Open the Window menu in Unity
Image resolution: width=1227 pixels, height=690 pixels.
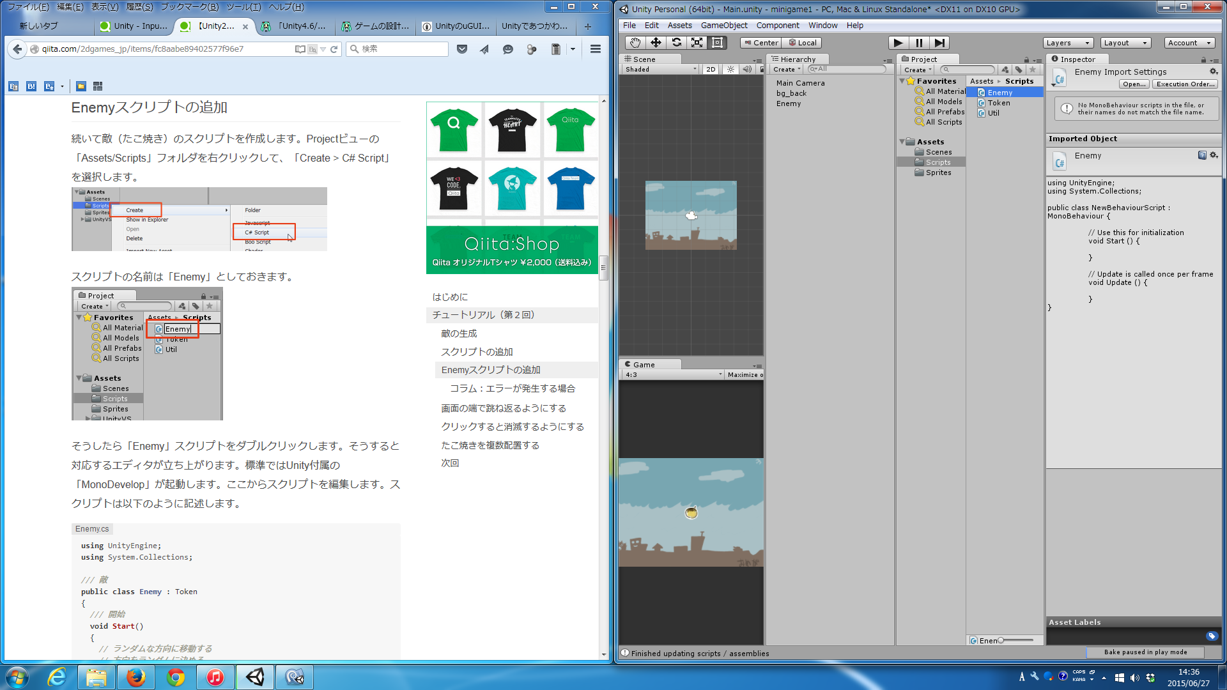pyautogui.click(x=822, y=26)
